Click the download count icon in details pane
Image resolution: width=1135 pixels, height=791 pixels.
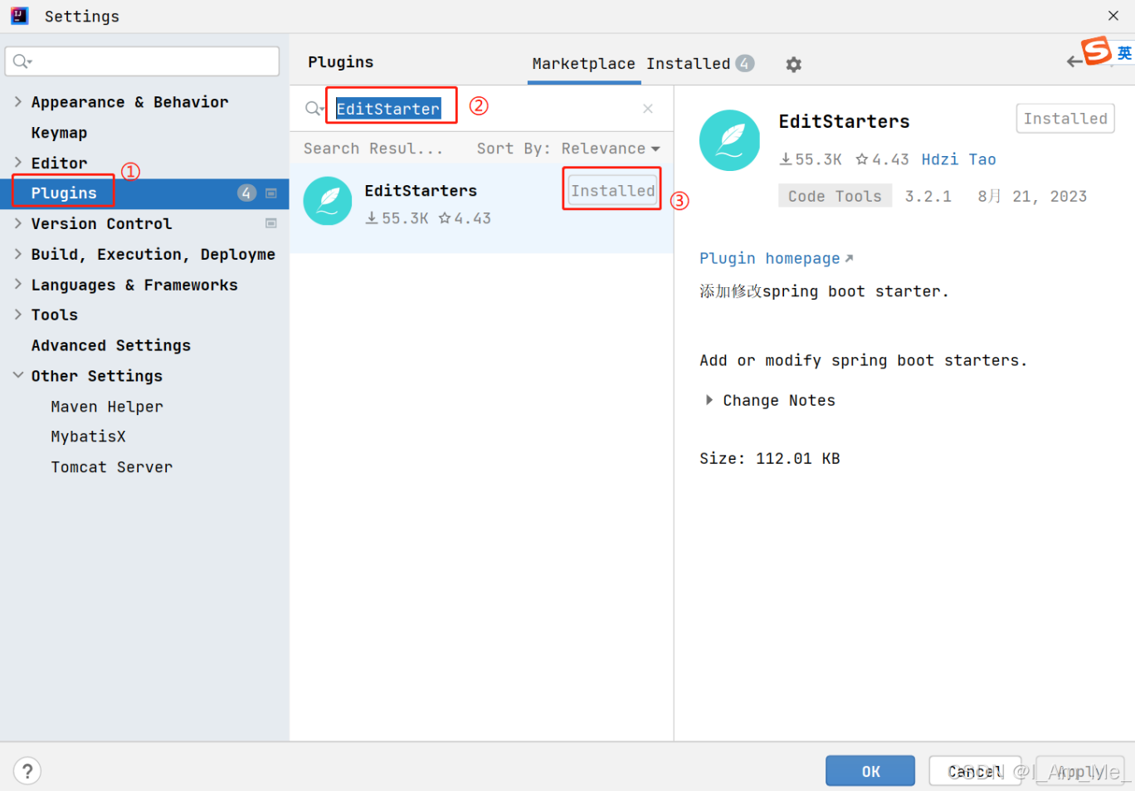coord(786,159)
